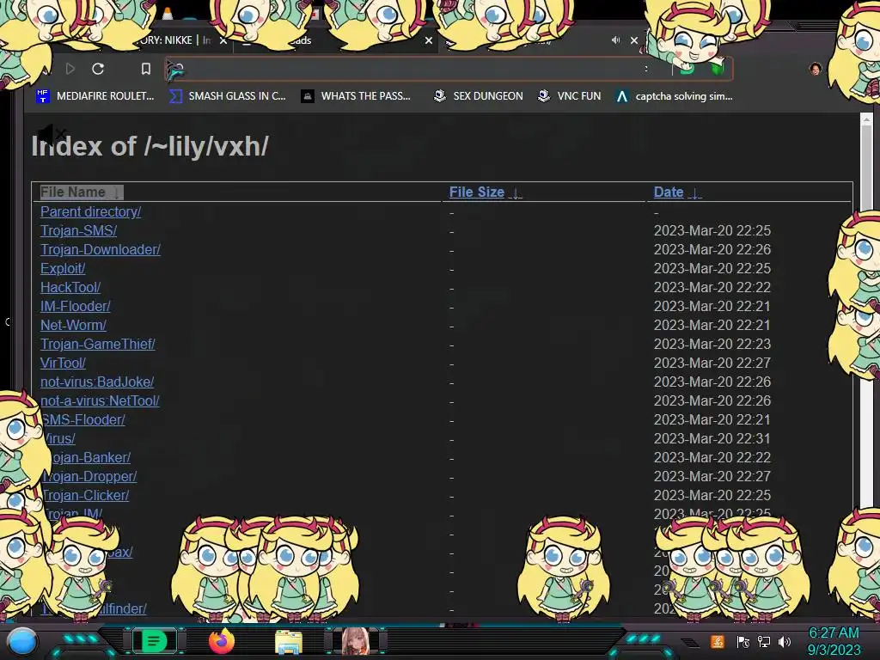Open the green chat app in taskbar
Viewport: 880px width, 660px height.
(x=154, y=641)
